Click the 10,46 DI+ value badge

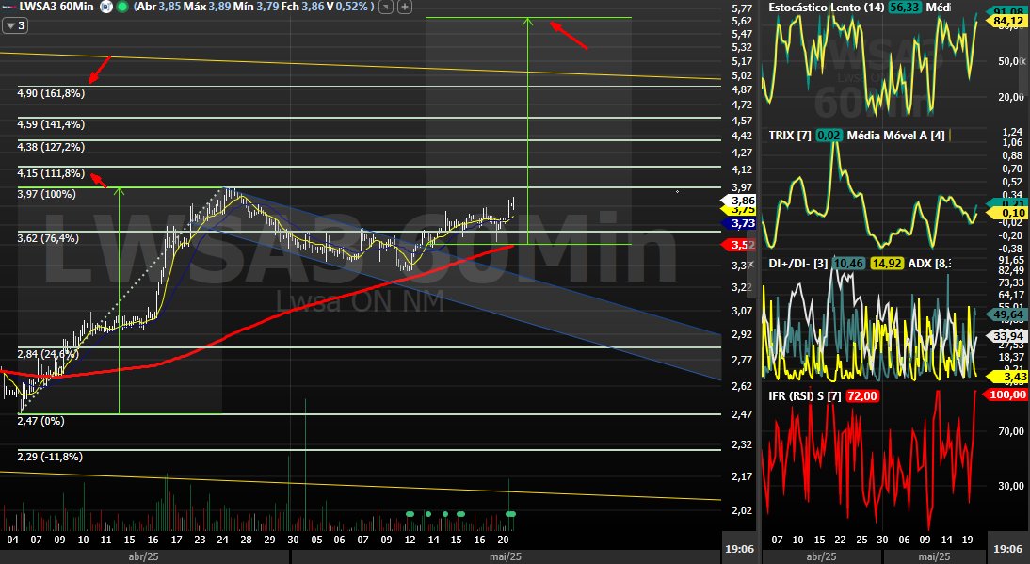pyautogui.click(x=848, y=264)
